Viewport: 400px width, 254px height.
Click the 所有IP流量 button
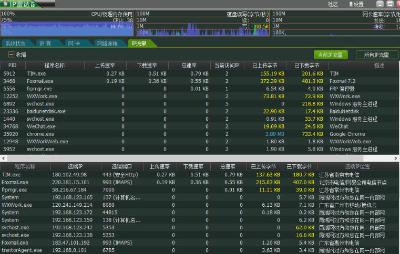click(x=376, y=55)
